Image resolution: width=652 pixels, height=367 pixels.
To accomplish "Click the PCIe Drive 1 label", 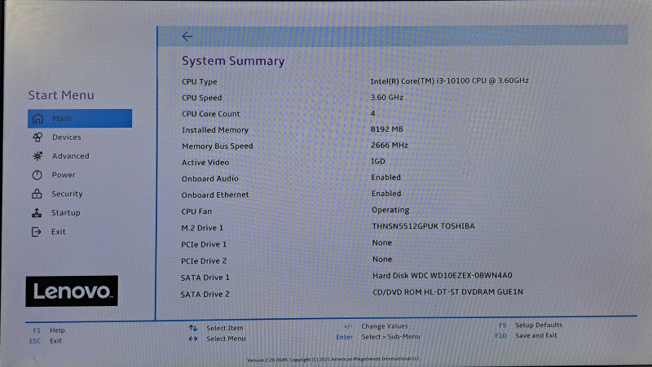I will tap(204, 244).
